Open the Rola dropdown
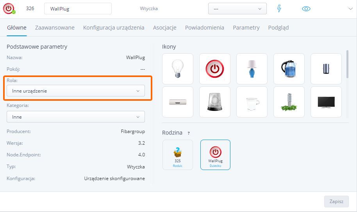 pos(75,91)
